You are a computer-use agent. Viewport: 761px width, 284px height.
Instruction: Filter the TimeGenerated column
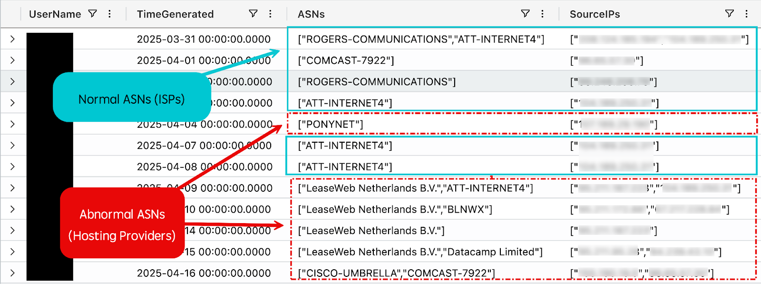(x=253, y=14)
